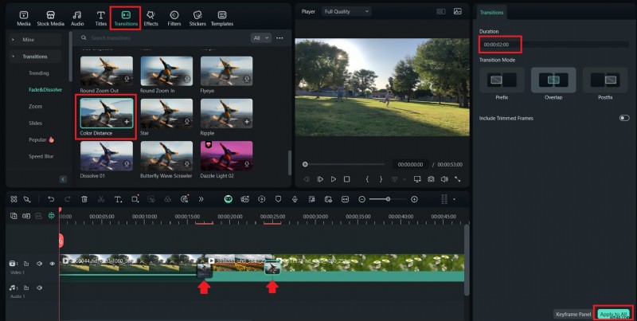The width and height of the screenshot is (637, 321).
Task: Select the crop tool in timeline toolbar
Action: (x=135, y=199)
